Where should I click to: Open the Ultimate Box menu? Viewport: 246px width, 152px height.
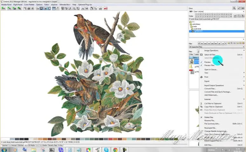pos(65,5)
